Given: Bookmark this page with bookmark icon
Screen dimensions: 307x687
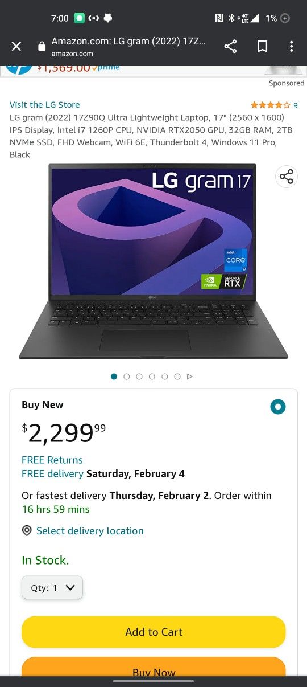Looking at the screenshot, I should [263, 47].
